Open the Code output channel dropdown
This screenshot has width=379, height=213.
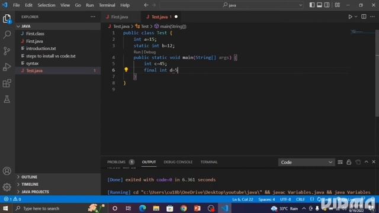point(306,162)
